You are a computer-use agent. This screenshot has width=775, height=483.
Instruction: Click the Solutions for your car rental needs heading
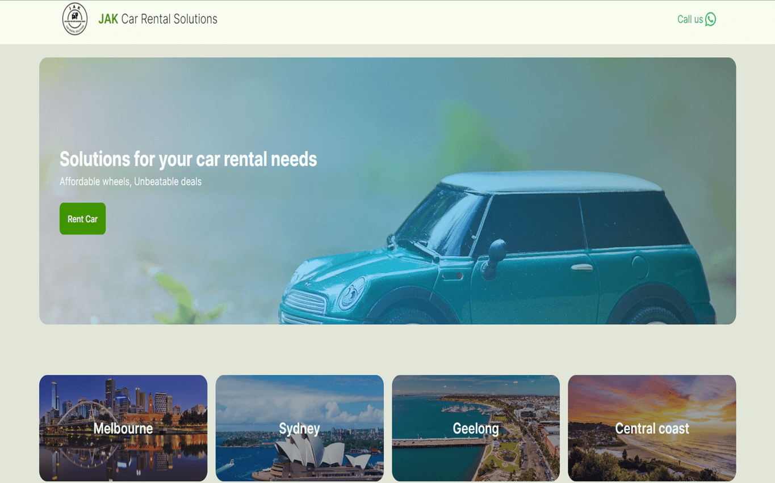[188, 159]
